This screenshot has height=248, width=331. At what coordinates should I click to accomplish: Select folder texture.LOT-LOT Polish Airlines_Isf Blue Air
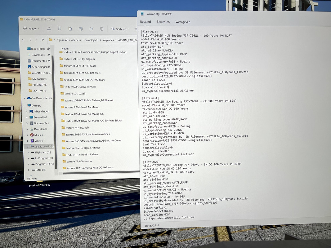coord(87,100)
